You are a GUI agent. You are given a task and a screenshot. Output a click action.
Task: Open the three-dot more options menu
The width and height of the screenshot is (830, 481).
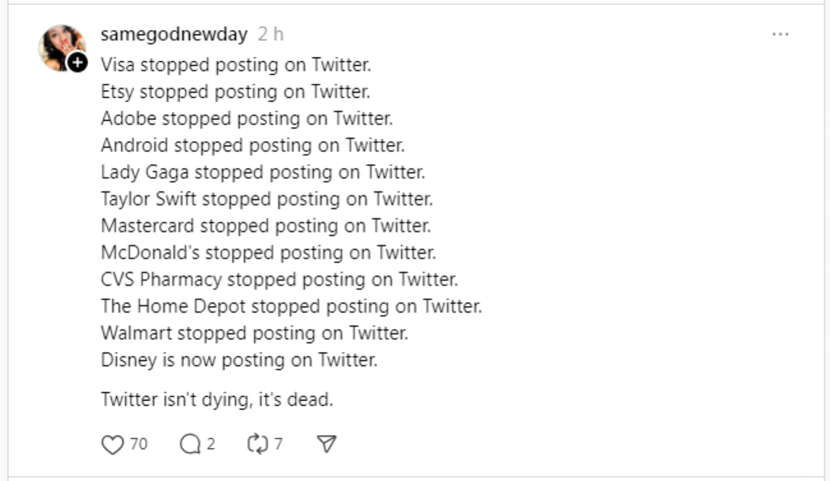(780, 34)
